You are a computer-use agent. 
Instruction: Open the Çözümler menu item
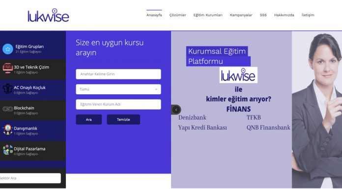pyautogui.click(x=177, y=15)
